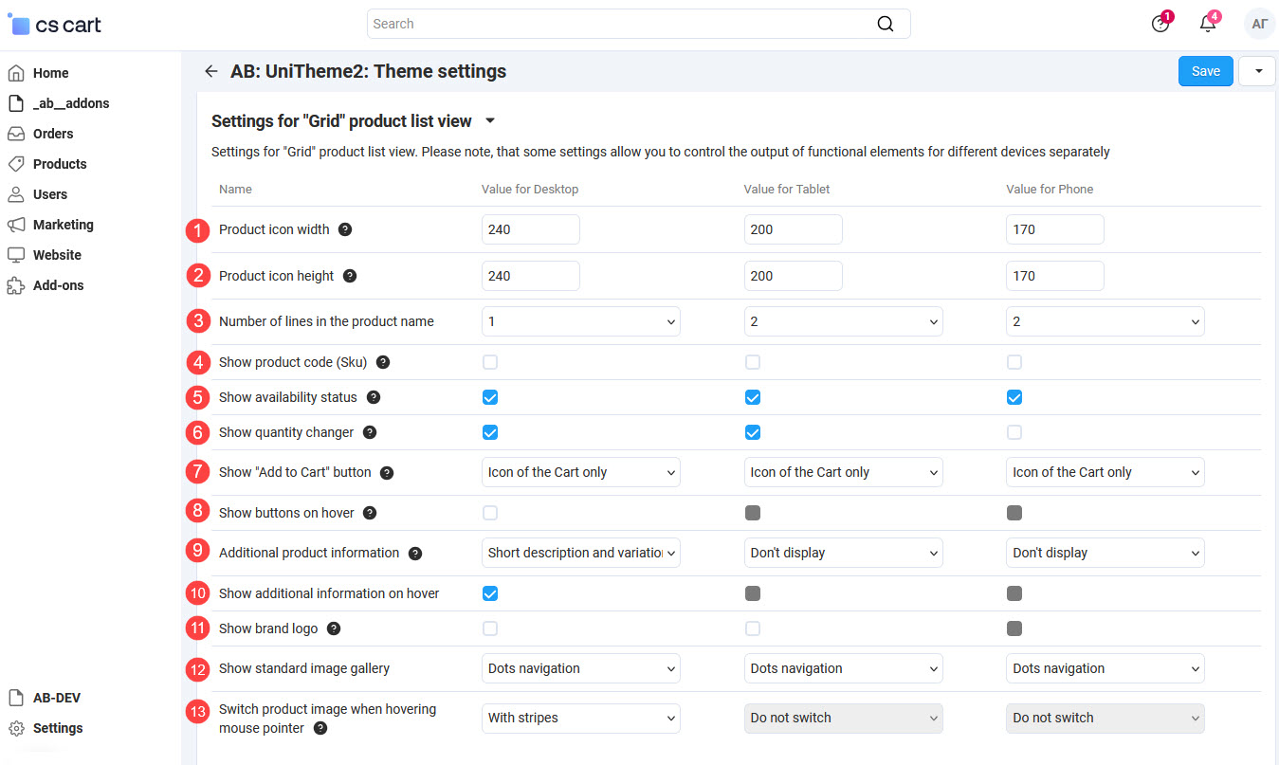Open the dropdown arrow next to Save
This screenshot has width=1279, height=765.
(1257, 71)
